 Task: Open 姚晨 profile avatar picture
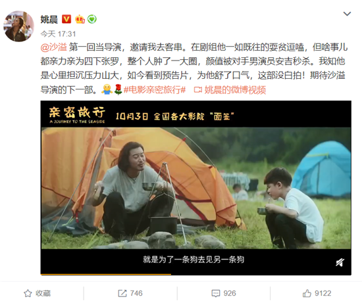point(18,26)
